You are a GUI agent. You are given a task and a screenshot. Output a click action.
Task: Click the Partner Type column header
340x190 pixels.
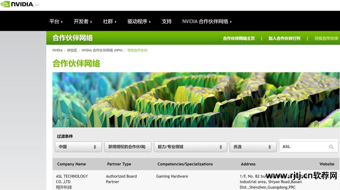[119, 164]
